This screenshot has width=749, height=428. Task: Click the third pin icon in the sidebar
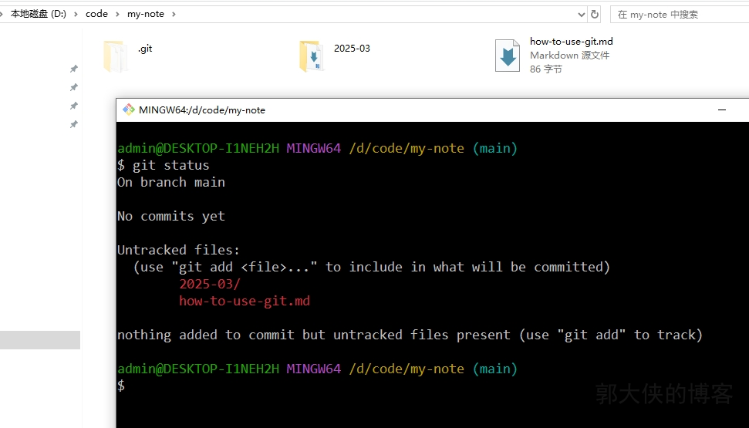coord(73,106)
